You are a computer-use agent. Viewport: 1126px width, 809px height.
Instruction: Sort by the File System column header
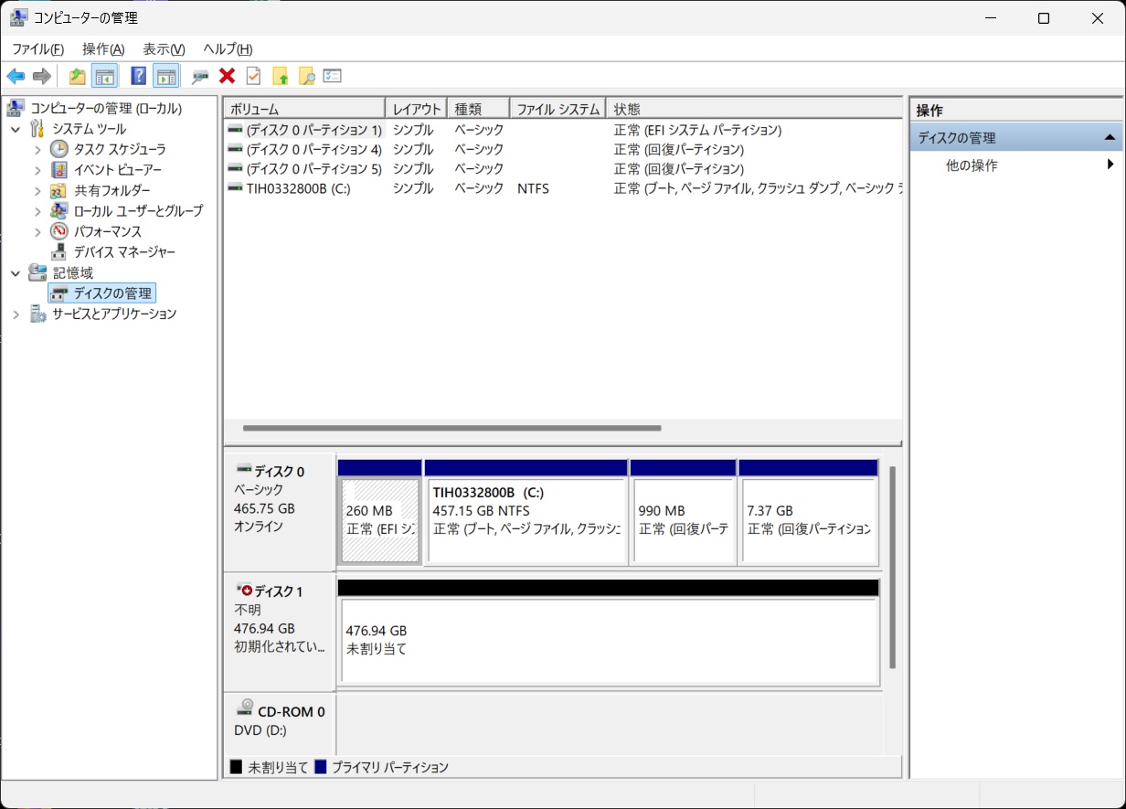coord(558,109)
